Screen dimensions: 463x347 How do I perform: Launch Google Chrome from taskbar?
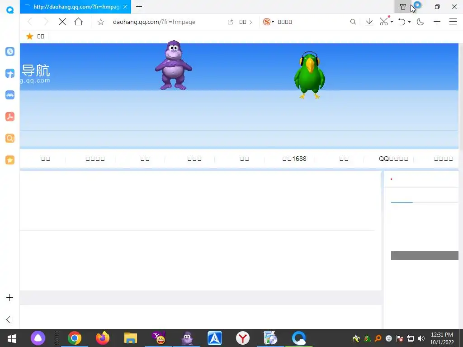(75, 338)
